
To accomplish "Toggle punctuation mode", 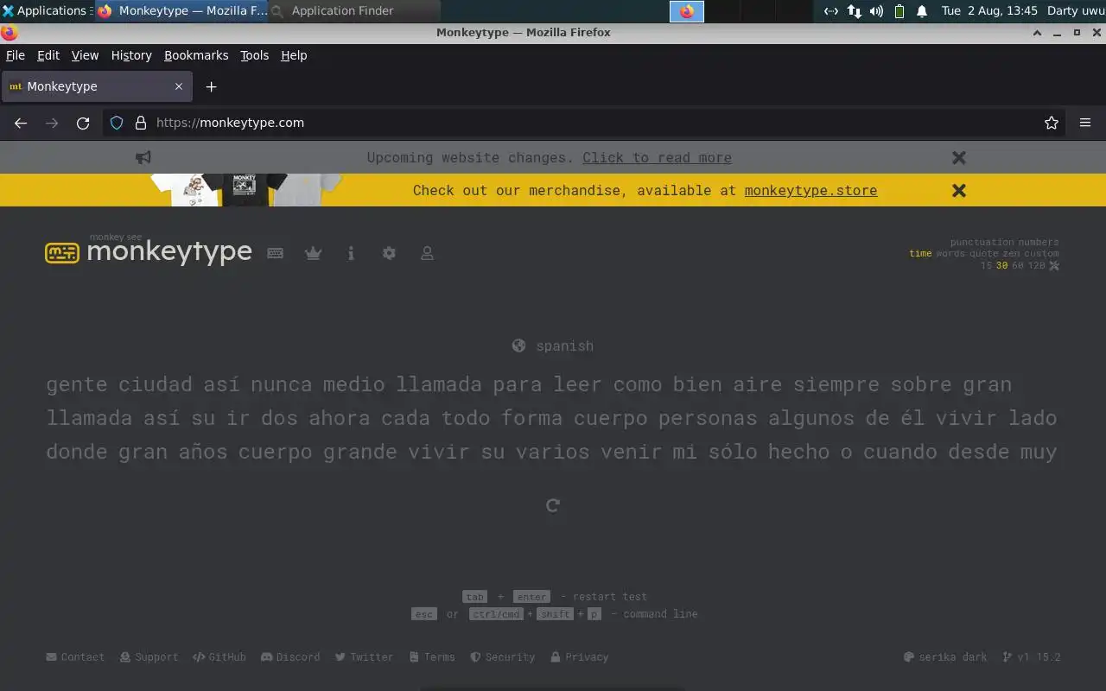I will [981, 243].
